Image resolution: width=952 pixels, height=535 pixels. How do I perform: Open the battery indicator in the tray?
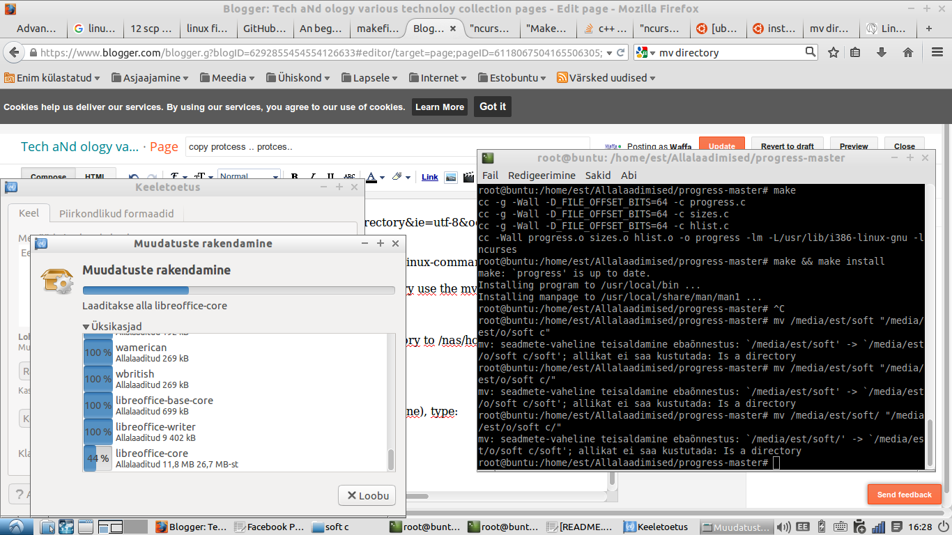tap(821, 527)
